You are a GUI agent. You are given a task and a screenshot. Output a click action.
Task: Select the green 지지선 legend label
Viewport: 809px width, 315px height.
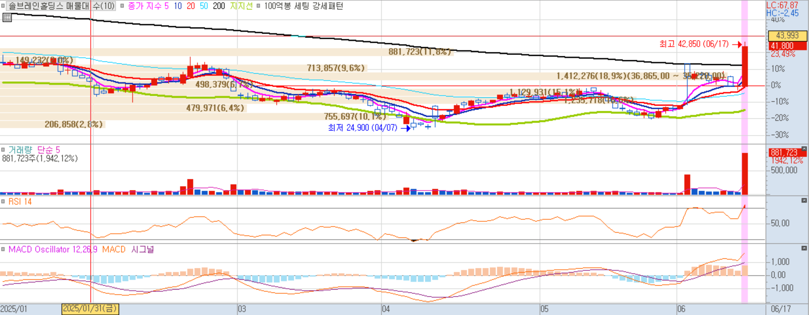pos(241,6)
